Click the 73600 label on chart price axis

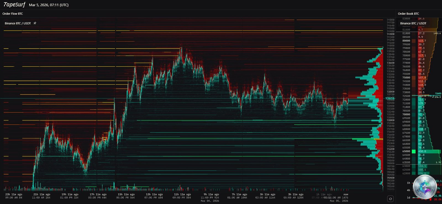390,63
